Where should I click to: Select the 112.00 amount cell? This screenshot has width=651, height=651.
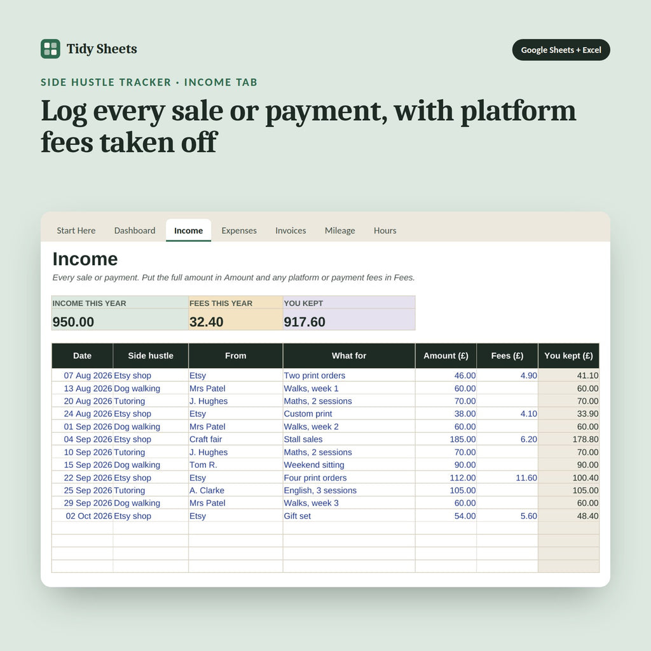(446, 477)
